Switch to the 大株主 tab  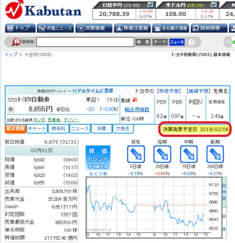tap(123, 129)
